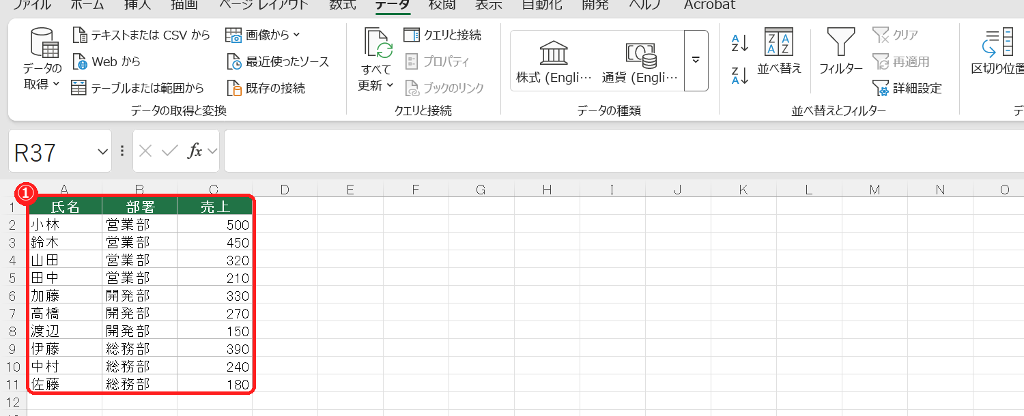The height and width of the screenshot is (416, 1024).
Task: Select the 氏名 header cell
Action: (x=65, y=207)
